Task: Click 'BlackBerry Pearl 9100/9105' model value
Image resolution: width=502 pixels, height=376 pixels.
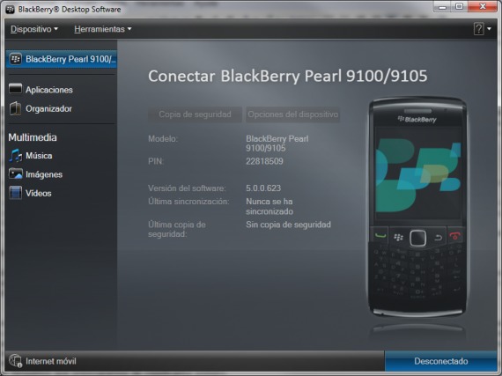Action: pos(277,144)
